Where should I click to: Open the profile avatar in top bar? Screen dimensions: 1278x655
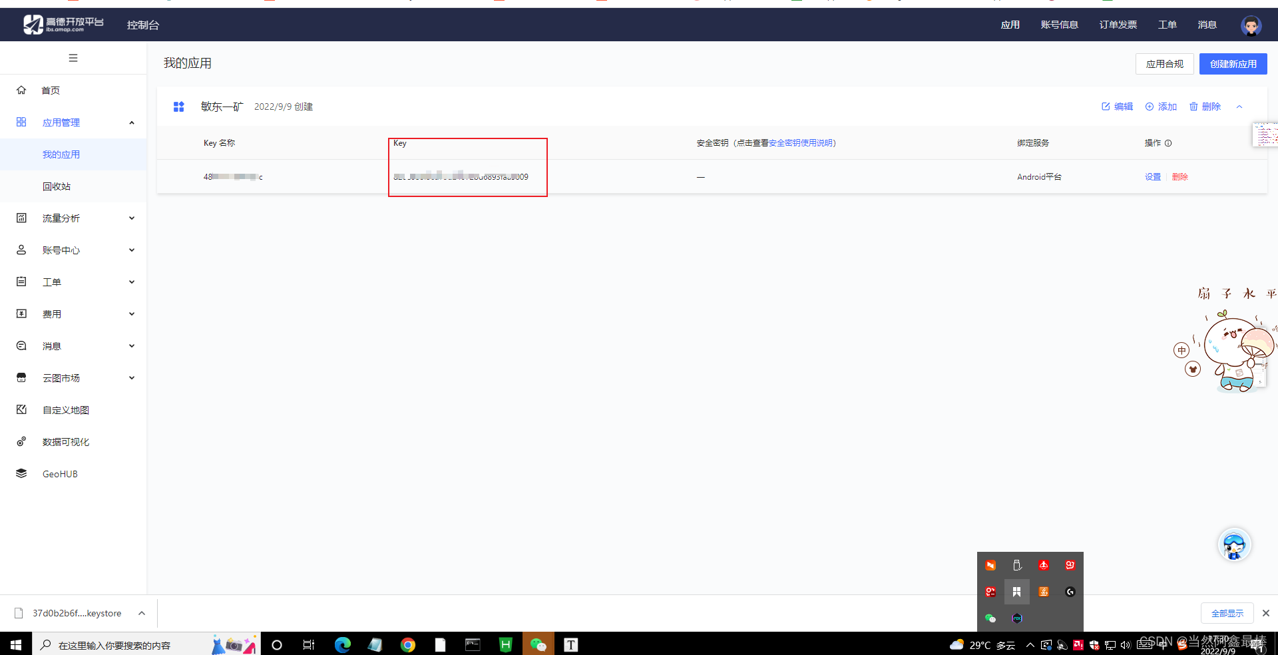(x=1251, y=25)
